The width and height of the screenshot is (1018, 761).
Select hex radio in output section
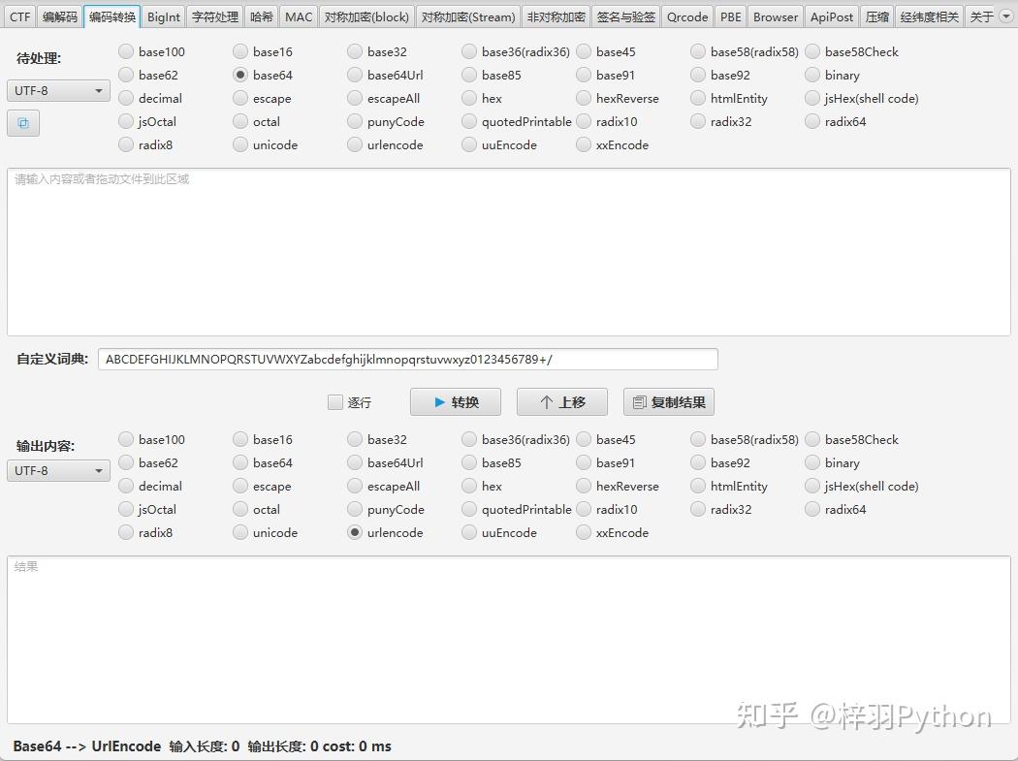click(x=470, y=486)
